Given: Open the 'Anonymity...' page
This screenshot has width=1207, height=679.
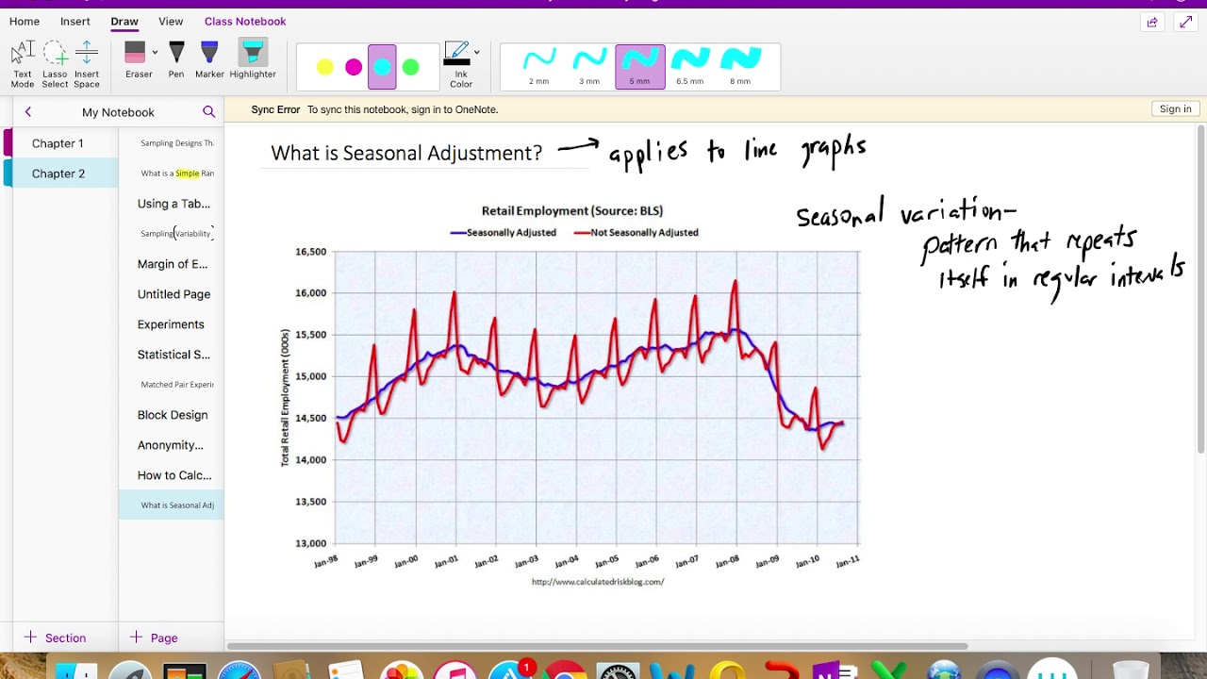Looking at the screenshot, I should tap(172, 445).
